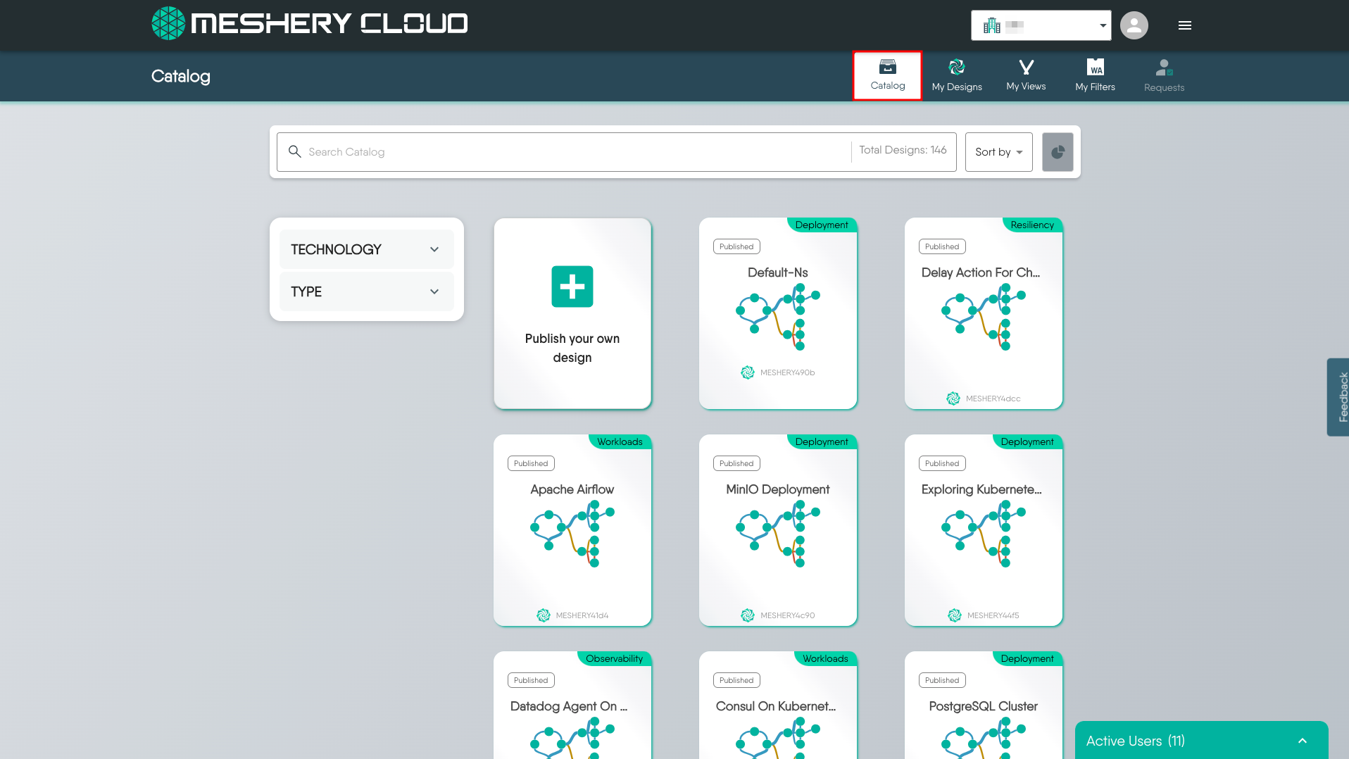This screenshot has height=759, width=1349.
Task: Click the user avatar icon
Action: point(1134,25)
